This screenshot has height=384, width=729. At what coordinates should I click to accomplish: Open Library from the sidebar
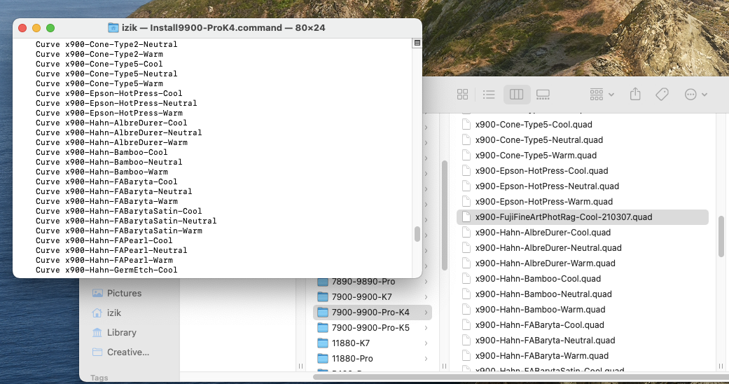click(121, 332)
